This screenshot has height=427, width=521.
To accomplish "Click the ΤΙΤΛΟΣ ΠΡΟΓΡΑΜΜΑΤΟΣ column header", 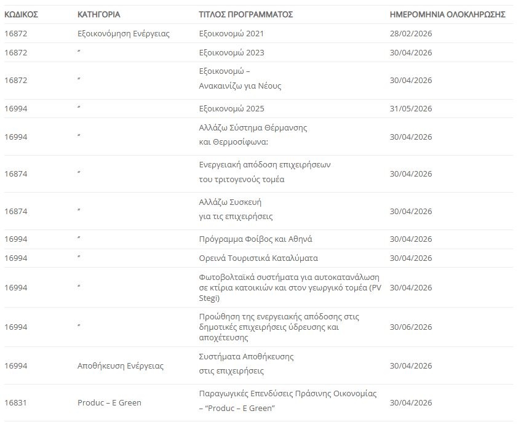I will (x=245, y=14).
